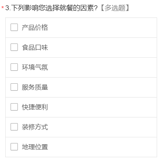
Task: Select the 服务质量 checkbox
Action: coord(14,87)
